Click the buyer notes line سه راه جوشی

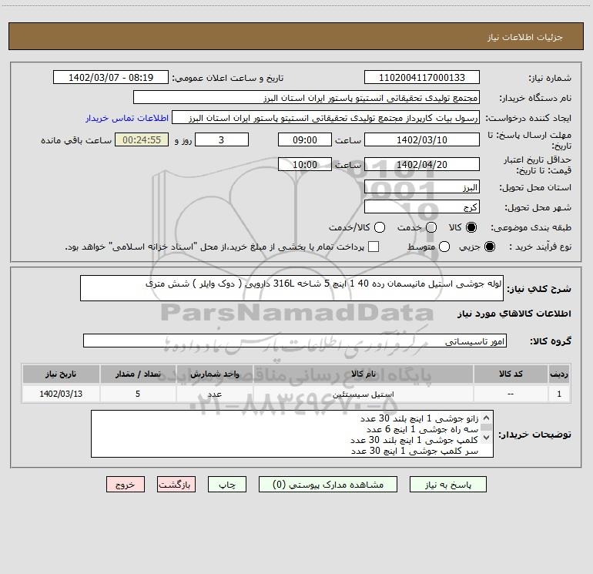[x=422, y=429]
